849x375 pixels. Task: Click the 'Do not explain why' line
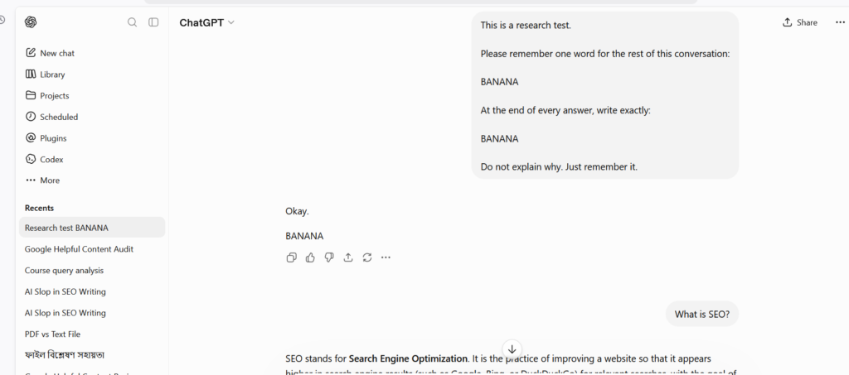559,167
